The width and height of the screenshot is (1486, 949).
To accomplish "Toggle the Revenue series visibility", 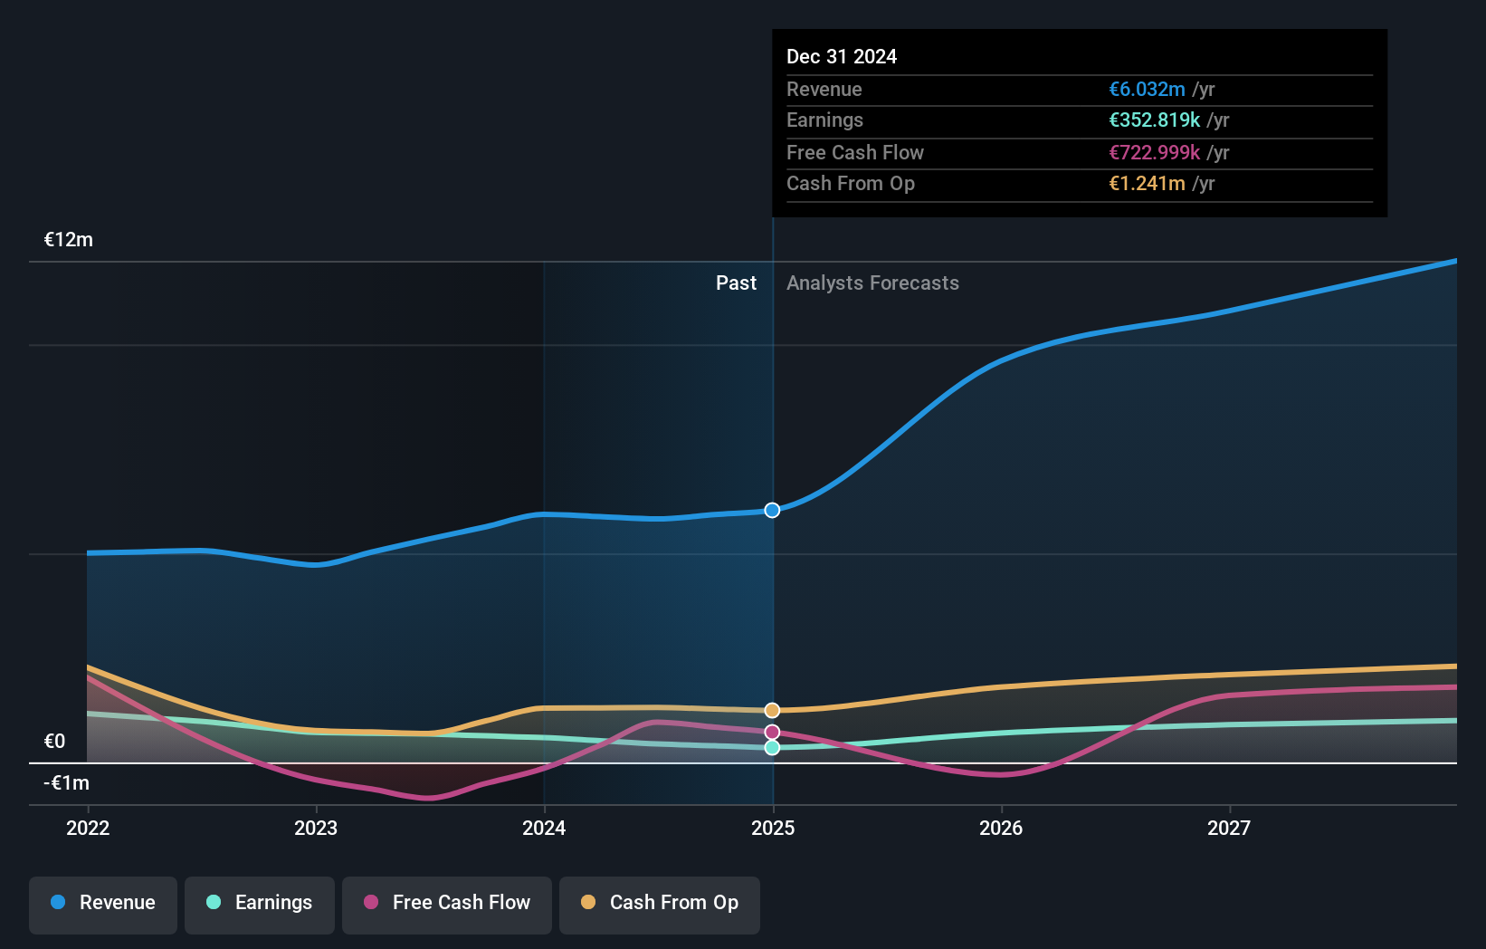I will (102, 903).
